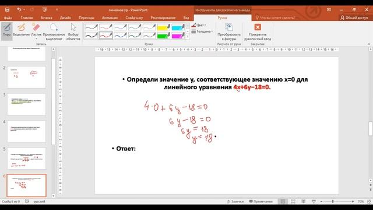
Task: Open undo history dropdown arrow
Action: pos(24,9)
